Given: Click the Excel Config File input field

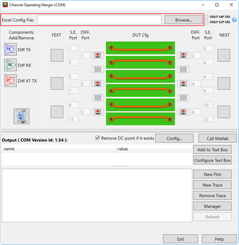Looking at the screenshot, I should click(x=99, y=20).
